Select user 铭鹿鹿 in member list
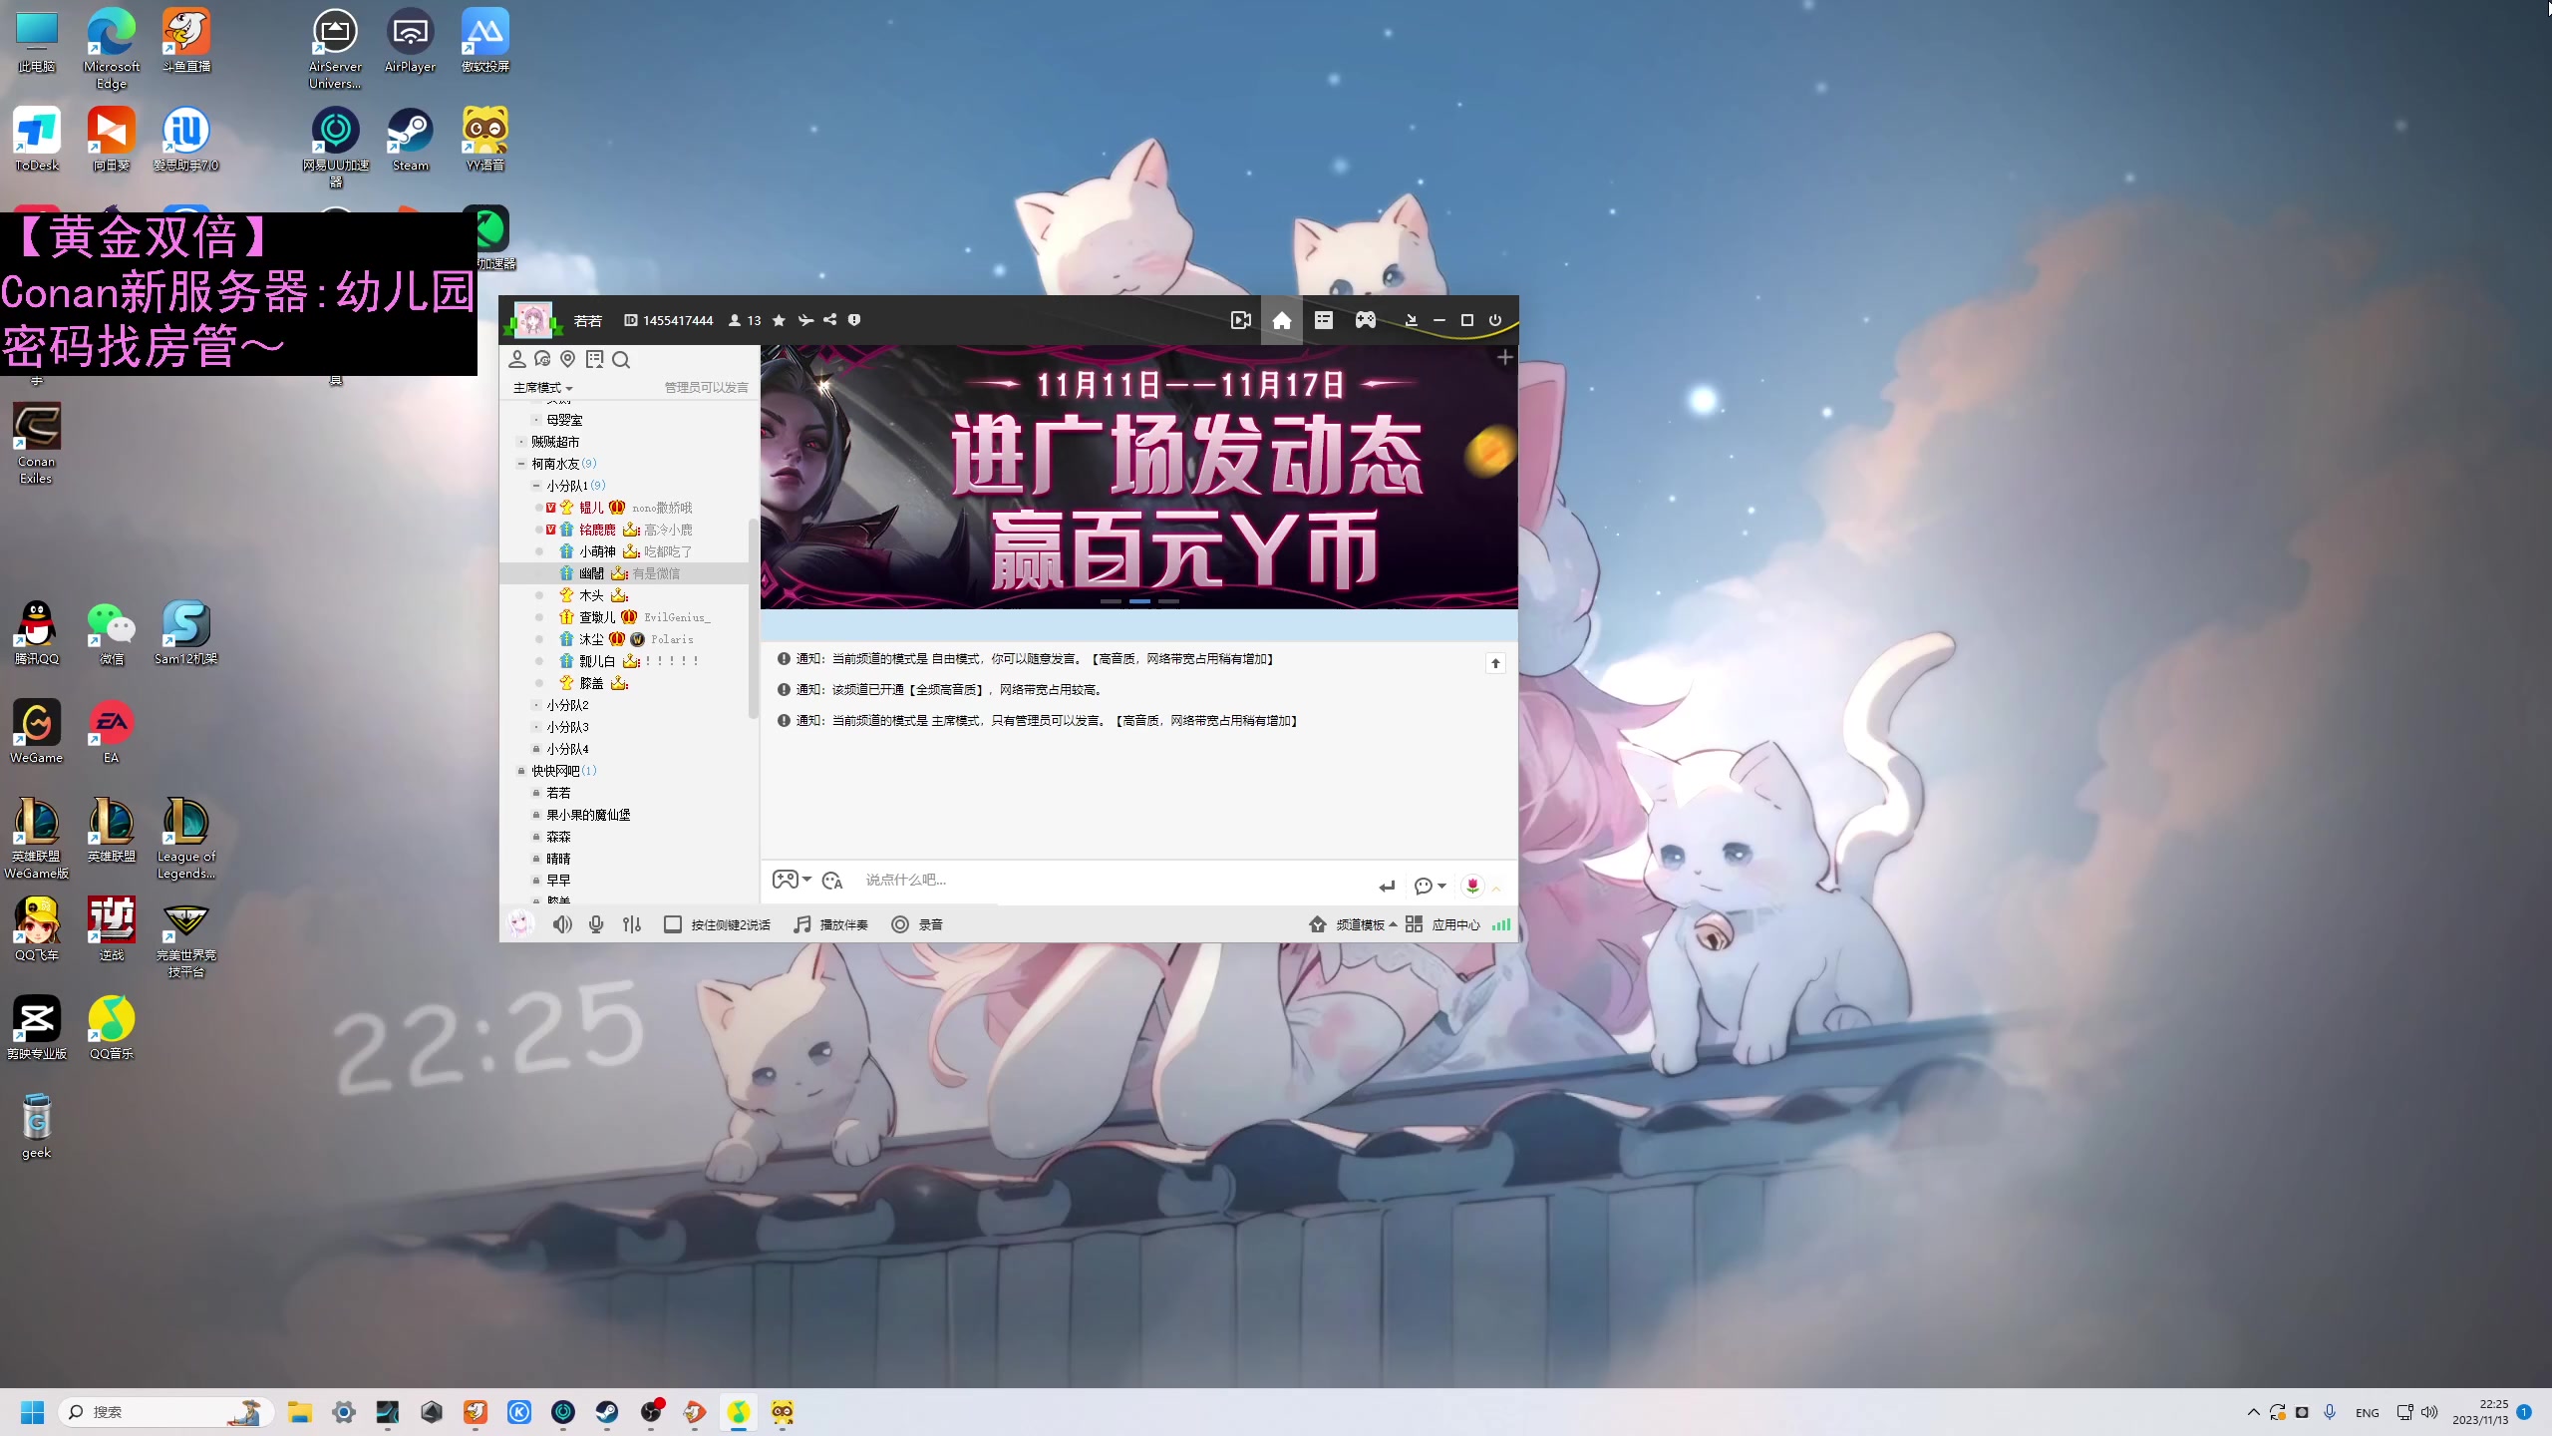Image resolution: width=2552 pixels, height=1436 pixels. click(597, 530)
